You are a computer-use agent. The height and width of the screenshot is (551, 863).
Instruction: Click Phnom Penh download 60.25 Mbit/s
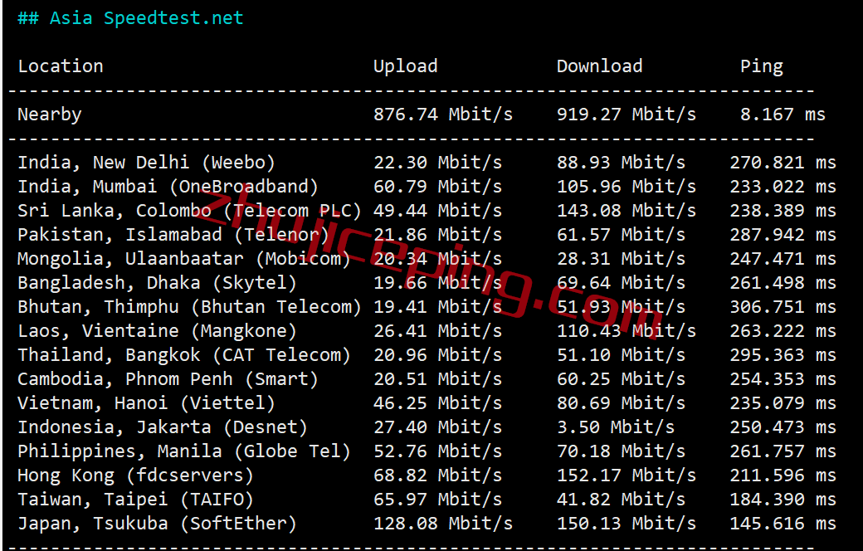coord(621,379)
